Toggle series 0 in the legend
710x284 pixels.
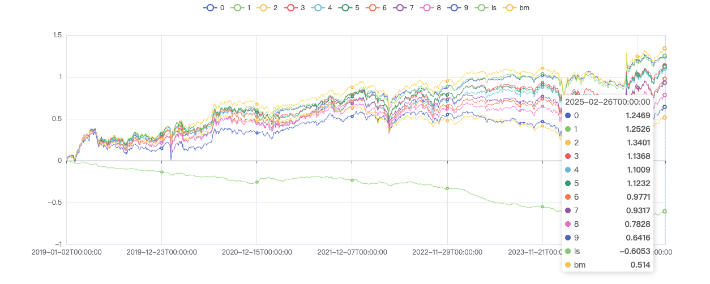210,8
